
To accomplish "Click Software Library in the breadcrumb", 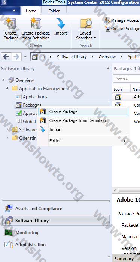I will 72,57.
